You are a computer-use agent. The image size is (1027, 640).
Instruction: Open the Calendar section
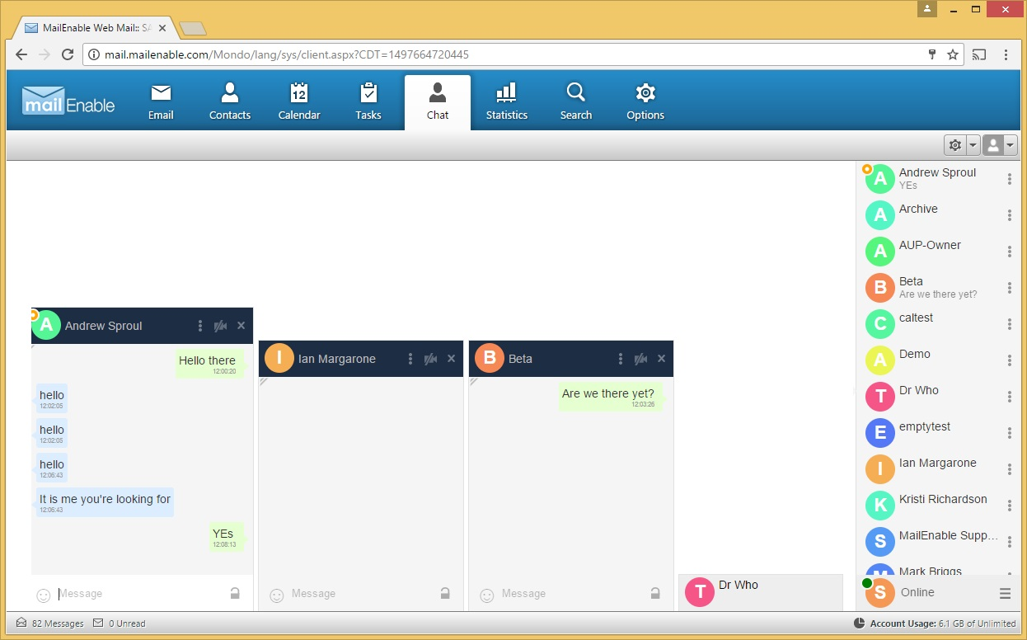click(x=299, y=102)
